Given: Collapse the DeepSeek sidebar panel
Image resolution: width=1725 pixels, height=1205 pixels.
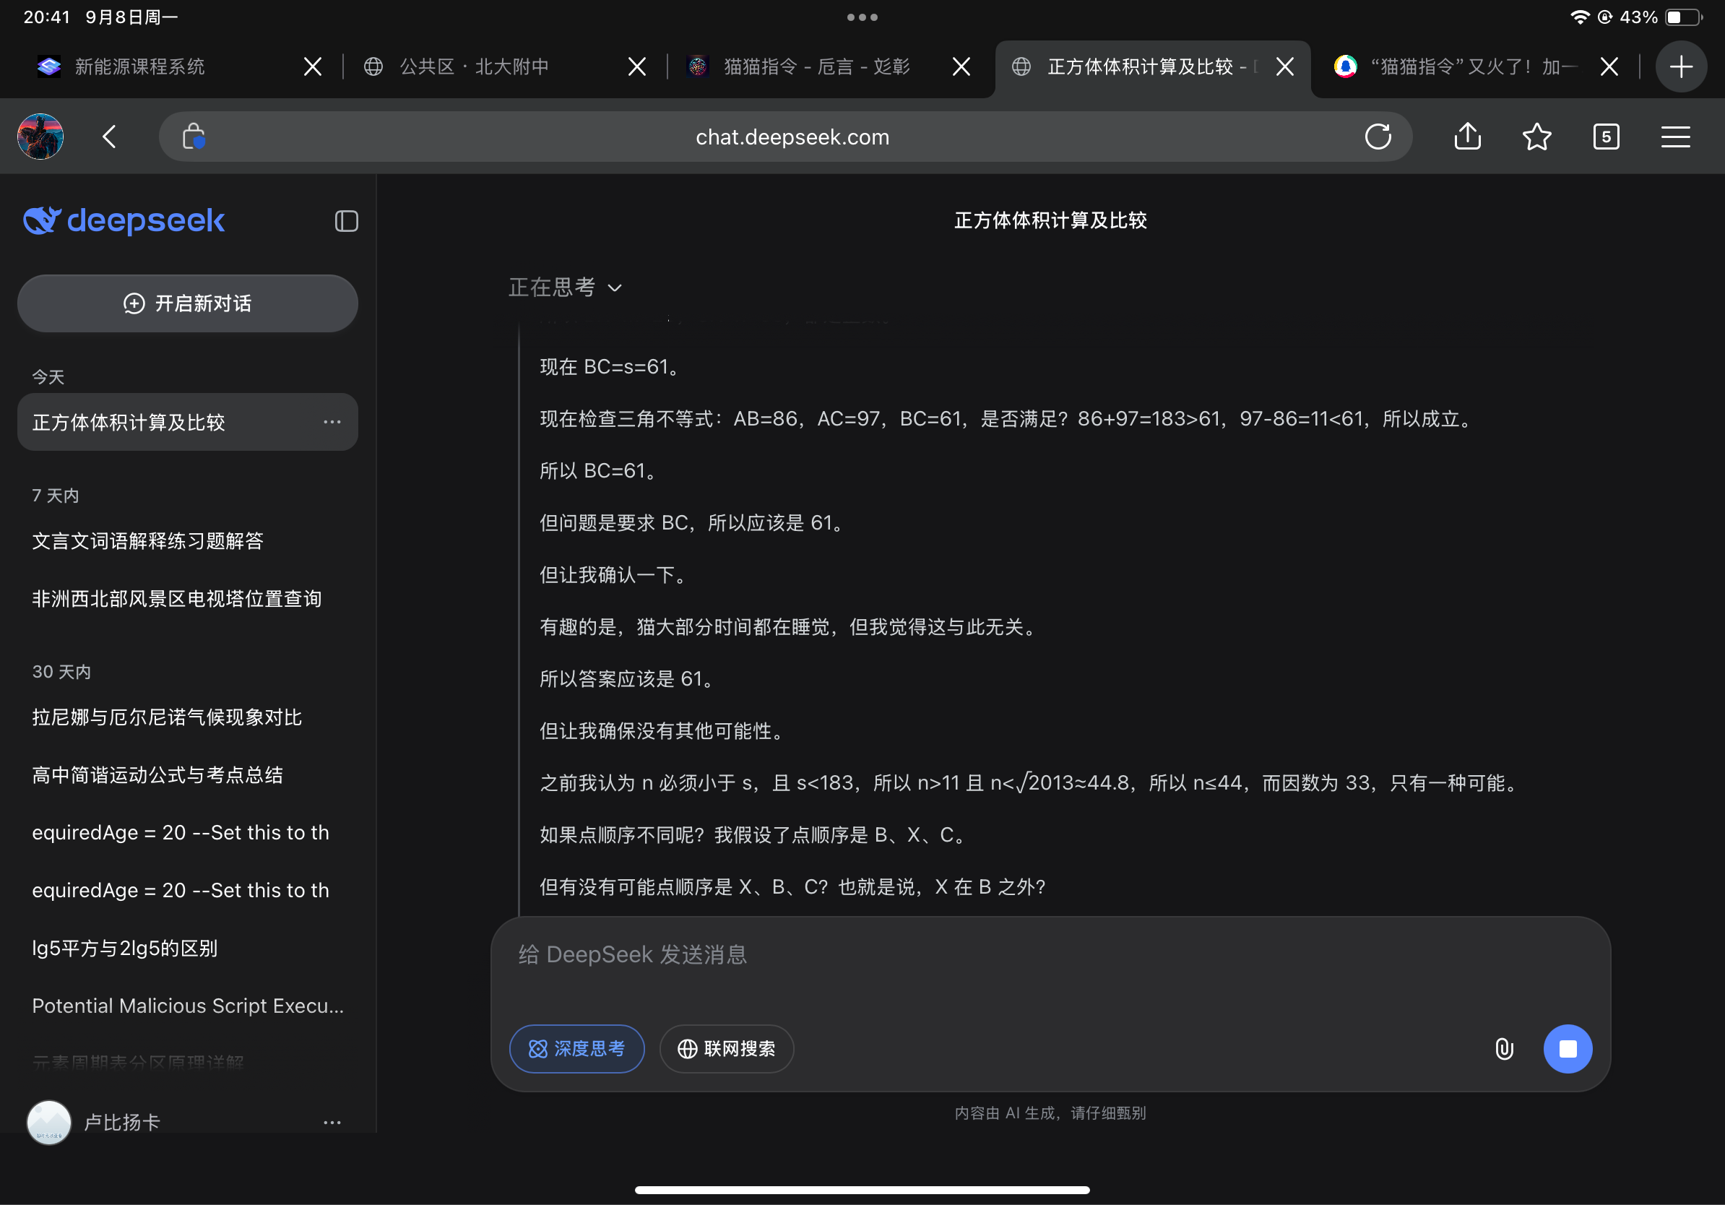Looking at the screenshot, I should [x=345, y=221].
